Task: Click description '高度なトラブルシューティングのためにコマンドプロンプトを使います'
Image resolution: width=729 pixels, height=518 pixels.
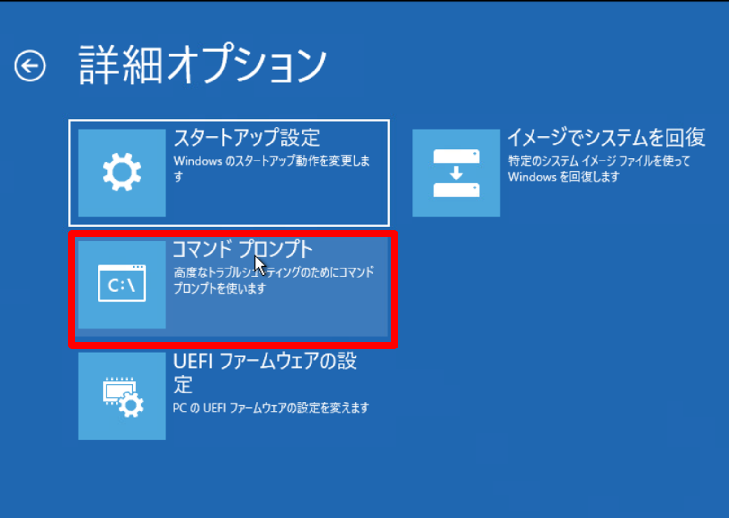Action: tap(272, 279)
